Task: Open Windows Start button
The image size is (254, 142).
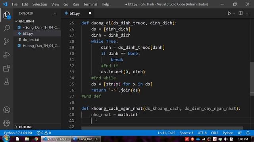Action: pyautogui.click(x=6, y=139)
